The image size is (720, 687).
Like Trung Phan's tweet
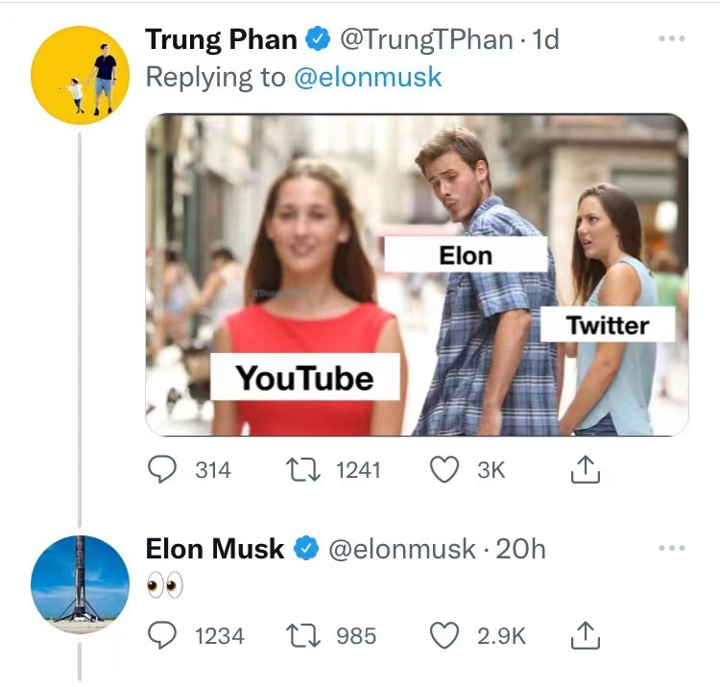(444, 469)
